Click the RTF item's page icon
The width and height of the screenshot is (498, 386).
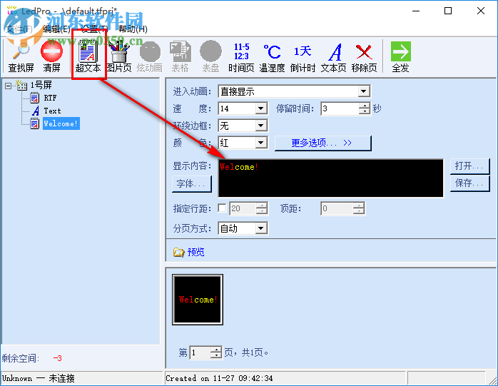tap(35, 98)
